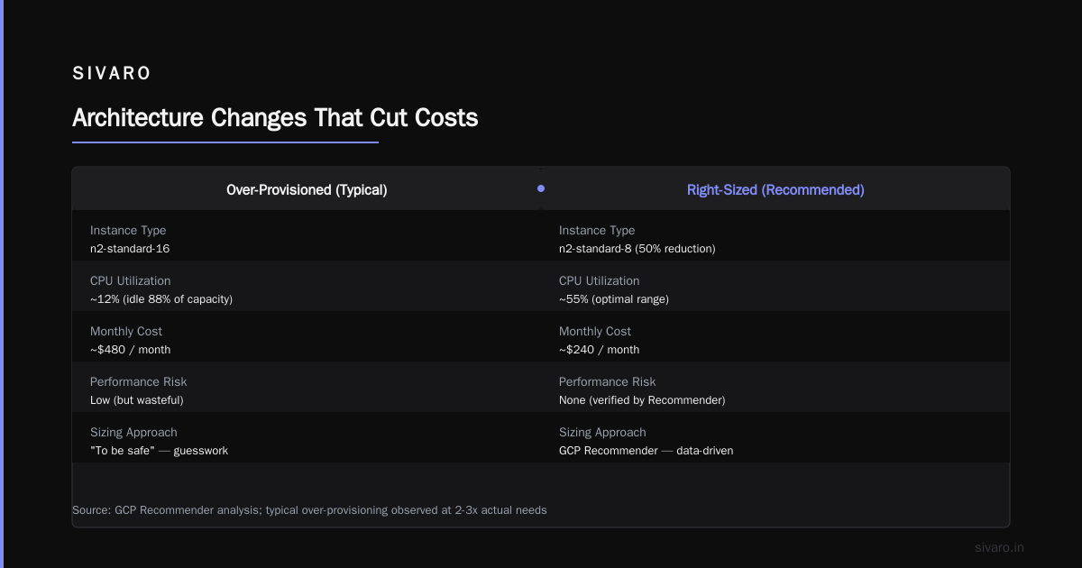This screenshot has height=568, width=1082.
Task: Open the sivaro.in link
Action: (x=999, y=547)
